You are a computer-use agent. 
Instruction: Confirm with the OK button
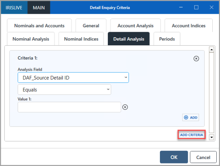pyautogui.click(x=174, y=157)
